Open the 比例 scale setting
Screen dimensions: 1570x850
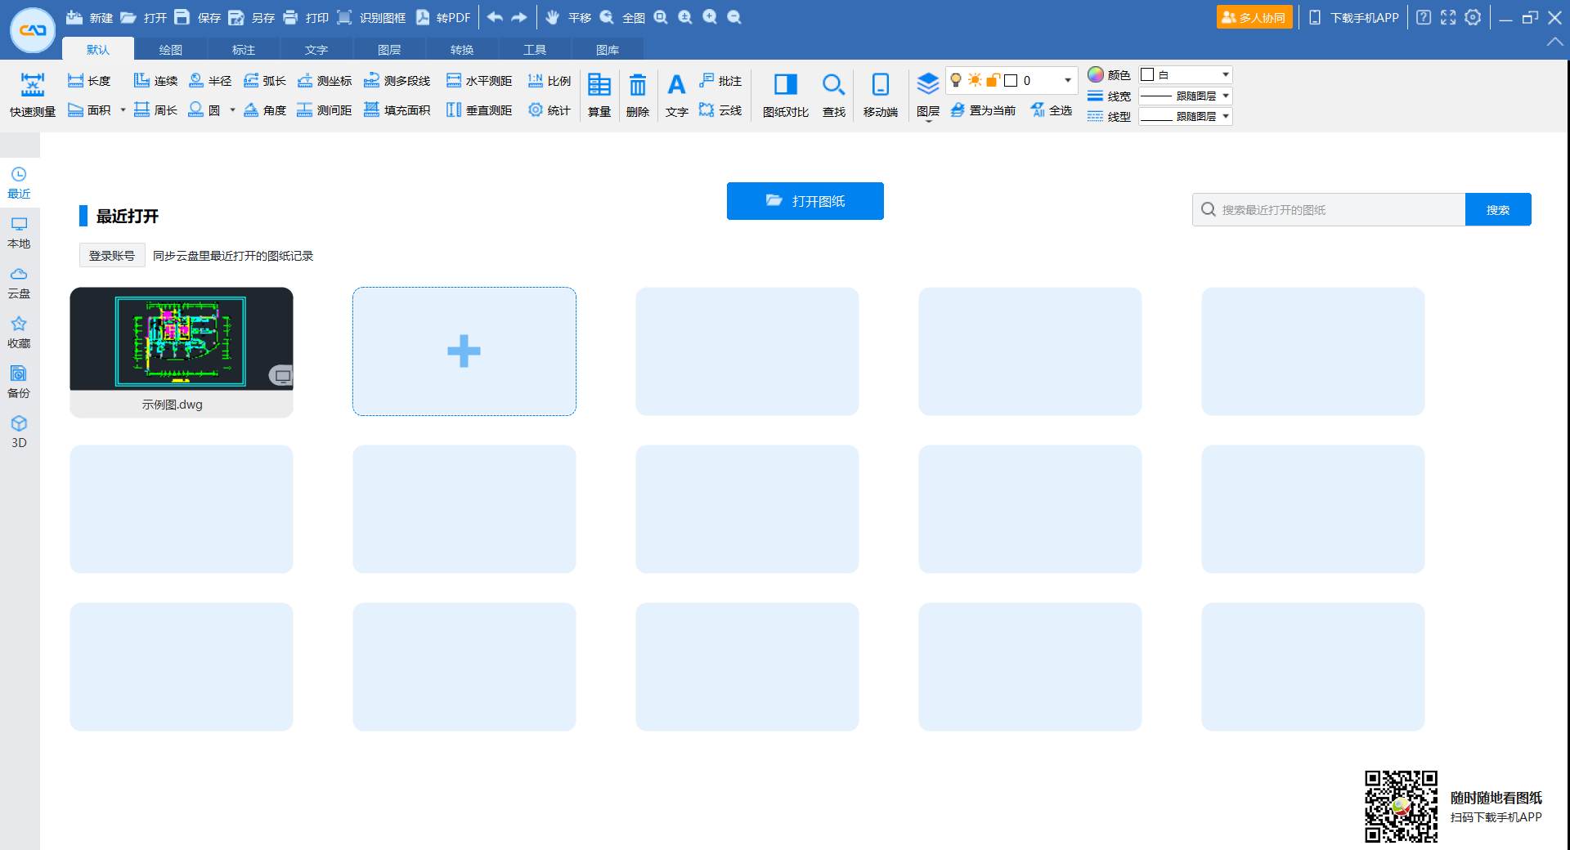(549, 81)
